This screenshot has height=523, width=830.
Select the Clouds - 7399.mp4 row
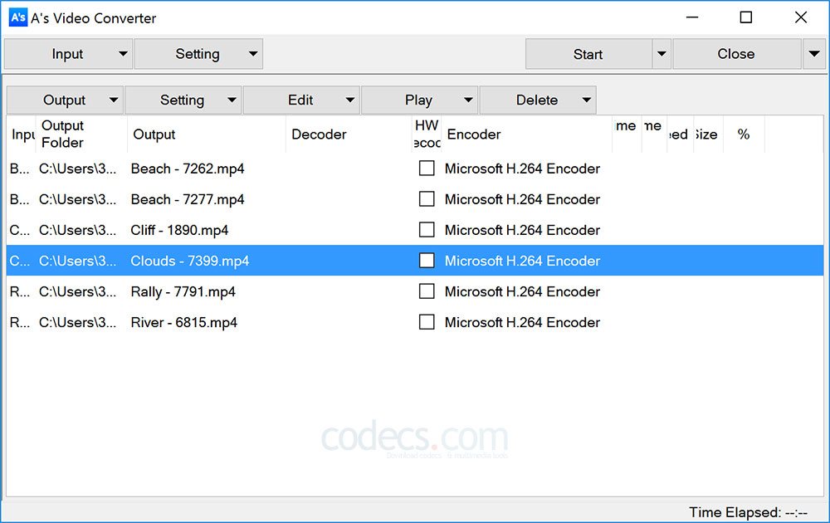(x=415, y=261)
